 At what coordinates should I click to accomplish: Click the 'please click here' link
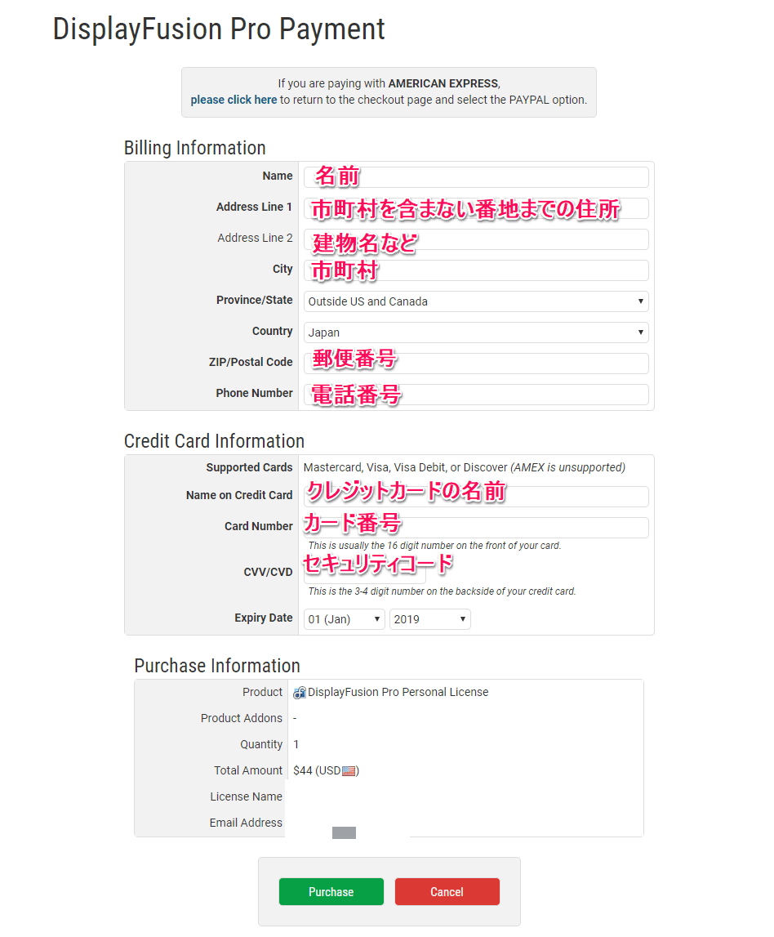coord(234,100)
